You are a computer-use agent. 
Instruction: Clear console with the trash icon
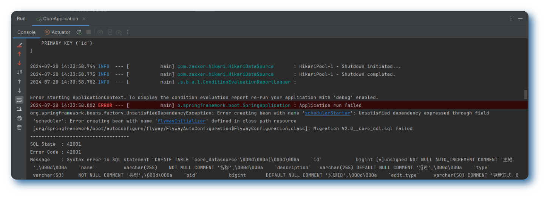19,127
